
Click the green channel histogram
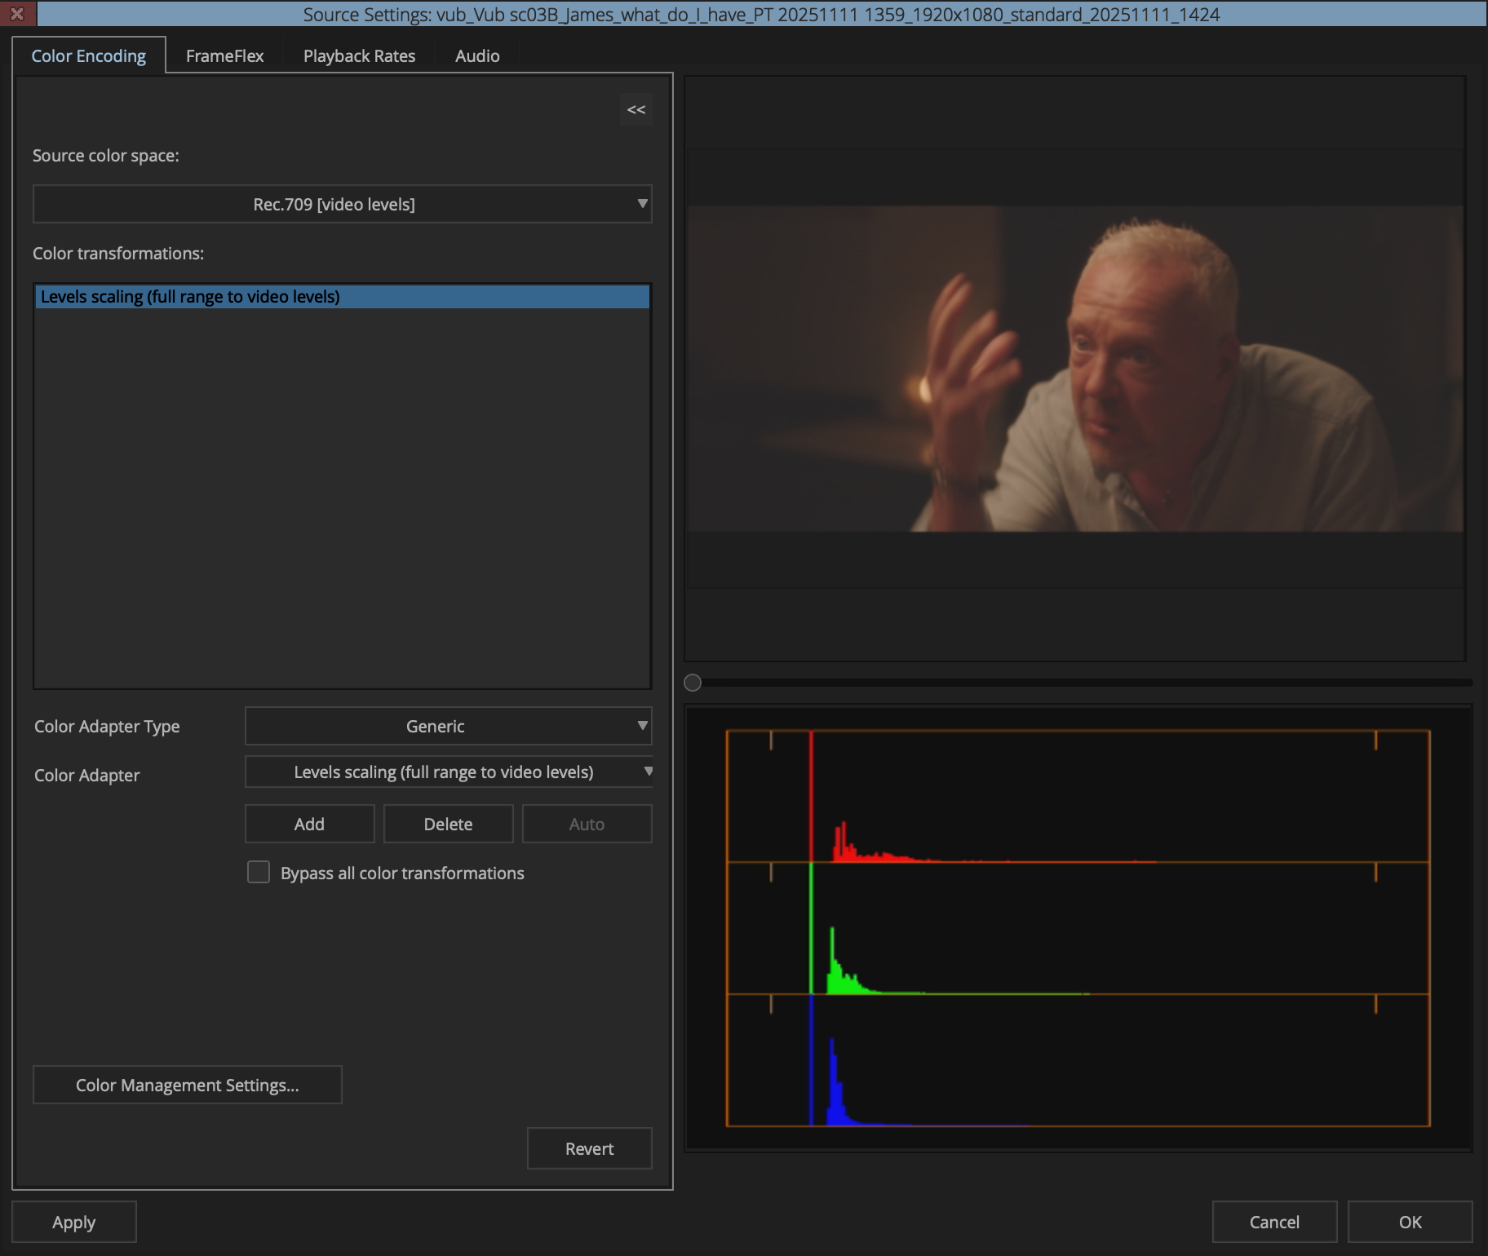pyautogui.click(x=1078, y=928)
